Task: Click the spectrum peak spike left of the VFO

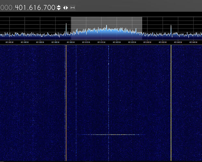Action: coord(66,29)
